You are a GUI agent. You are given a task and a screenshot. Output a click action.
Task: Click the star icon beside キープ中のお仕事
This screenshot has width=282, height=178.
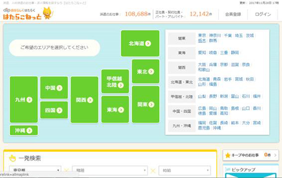pyautogui.click(x=228, y=155)
